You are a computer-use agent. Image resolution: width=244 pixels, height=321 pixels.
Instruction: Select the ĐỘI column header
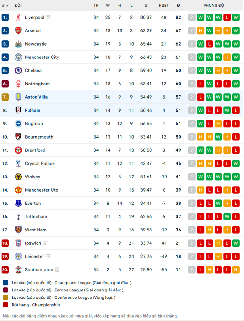coord(18,6)
